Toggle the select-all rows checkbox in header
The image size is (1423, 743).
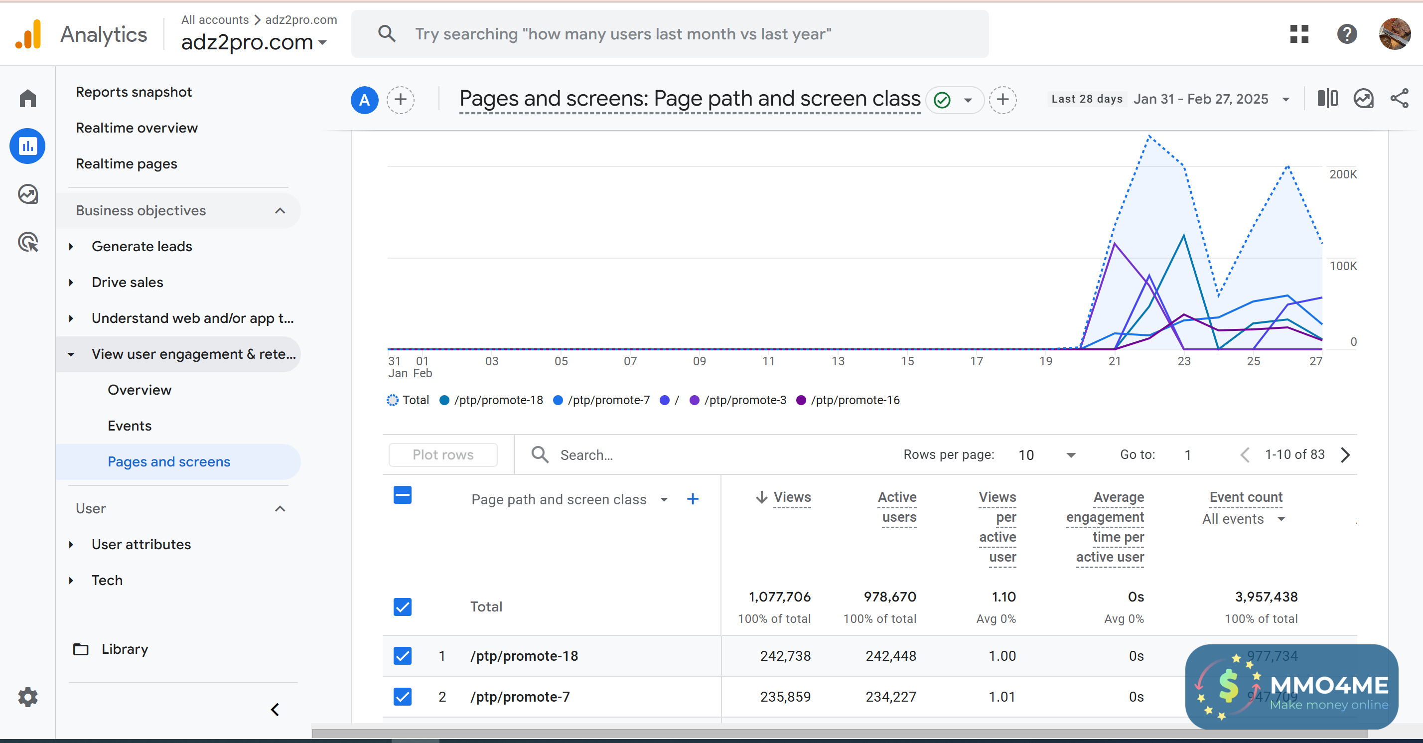(x=402, y=495)
